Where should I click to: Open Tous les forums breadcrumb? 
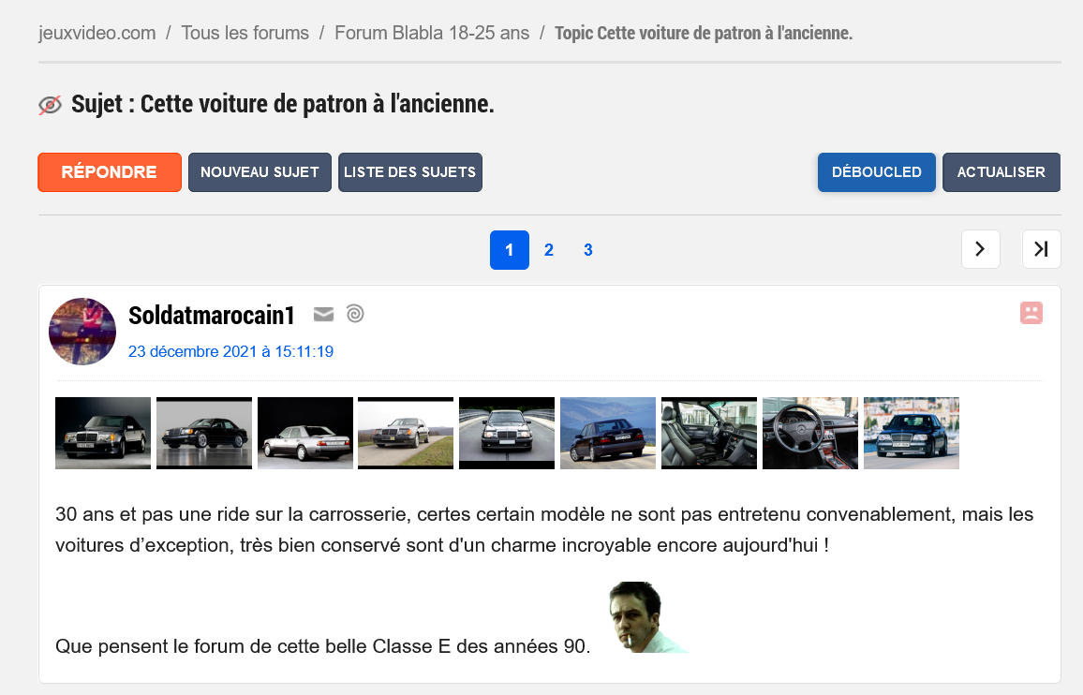(245, 33)
